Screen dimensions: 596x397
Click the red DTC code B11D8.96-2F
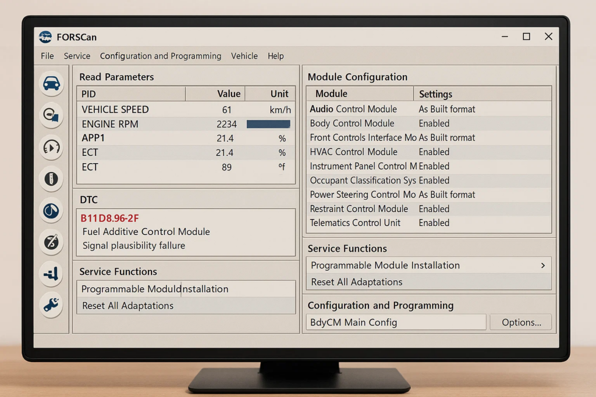point(109,218)
